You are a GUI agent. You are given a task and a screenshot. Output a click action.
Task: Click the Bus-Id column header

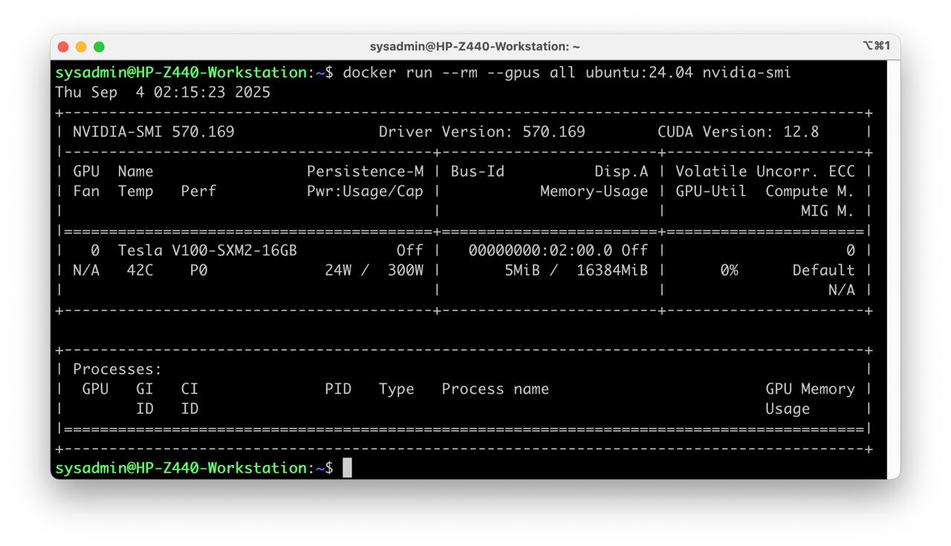pyautogui.click(x=477, y=172)
